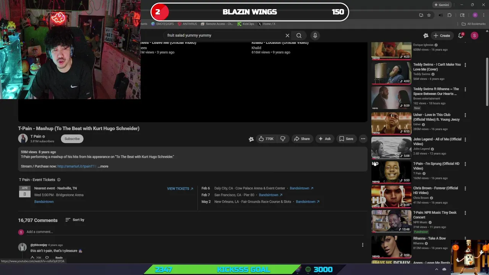
Task: Open T-Pain NPR Music Tiny Desk Concert title
Action: [435, 215]
